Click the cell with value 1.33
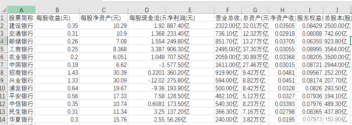The image size is (352, 125). click(x=57, y=80)
